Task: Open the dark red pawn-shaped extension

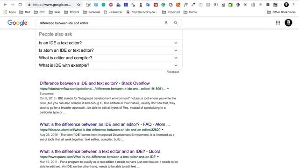Action: [141, 5]
